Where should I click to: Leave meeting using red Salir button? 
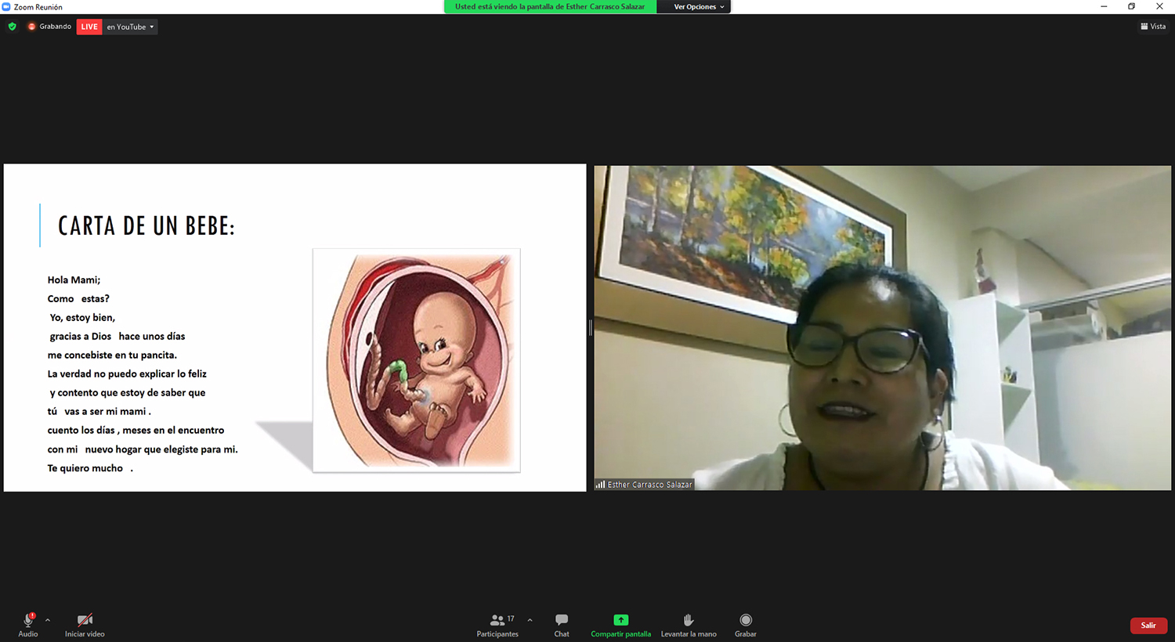point(1148,626)
